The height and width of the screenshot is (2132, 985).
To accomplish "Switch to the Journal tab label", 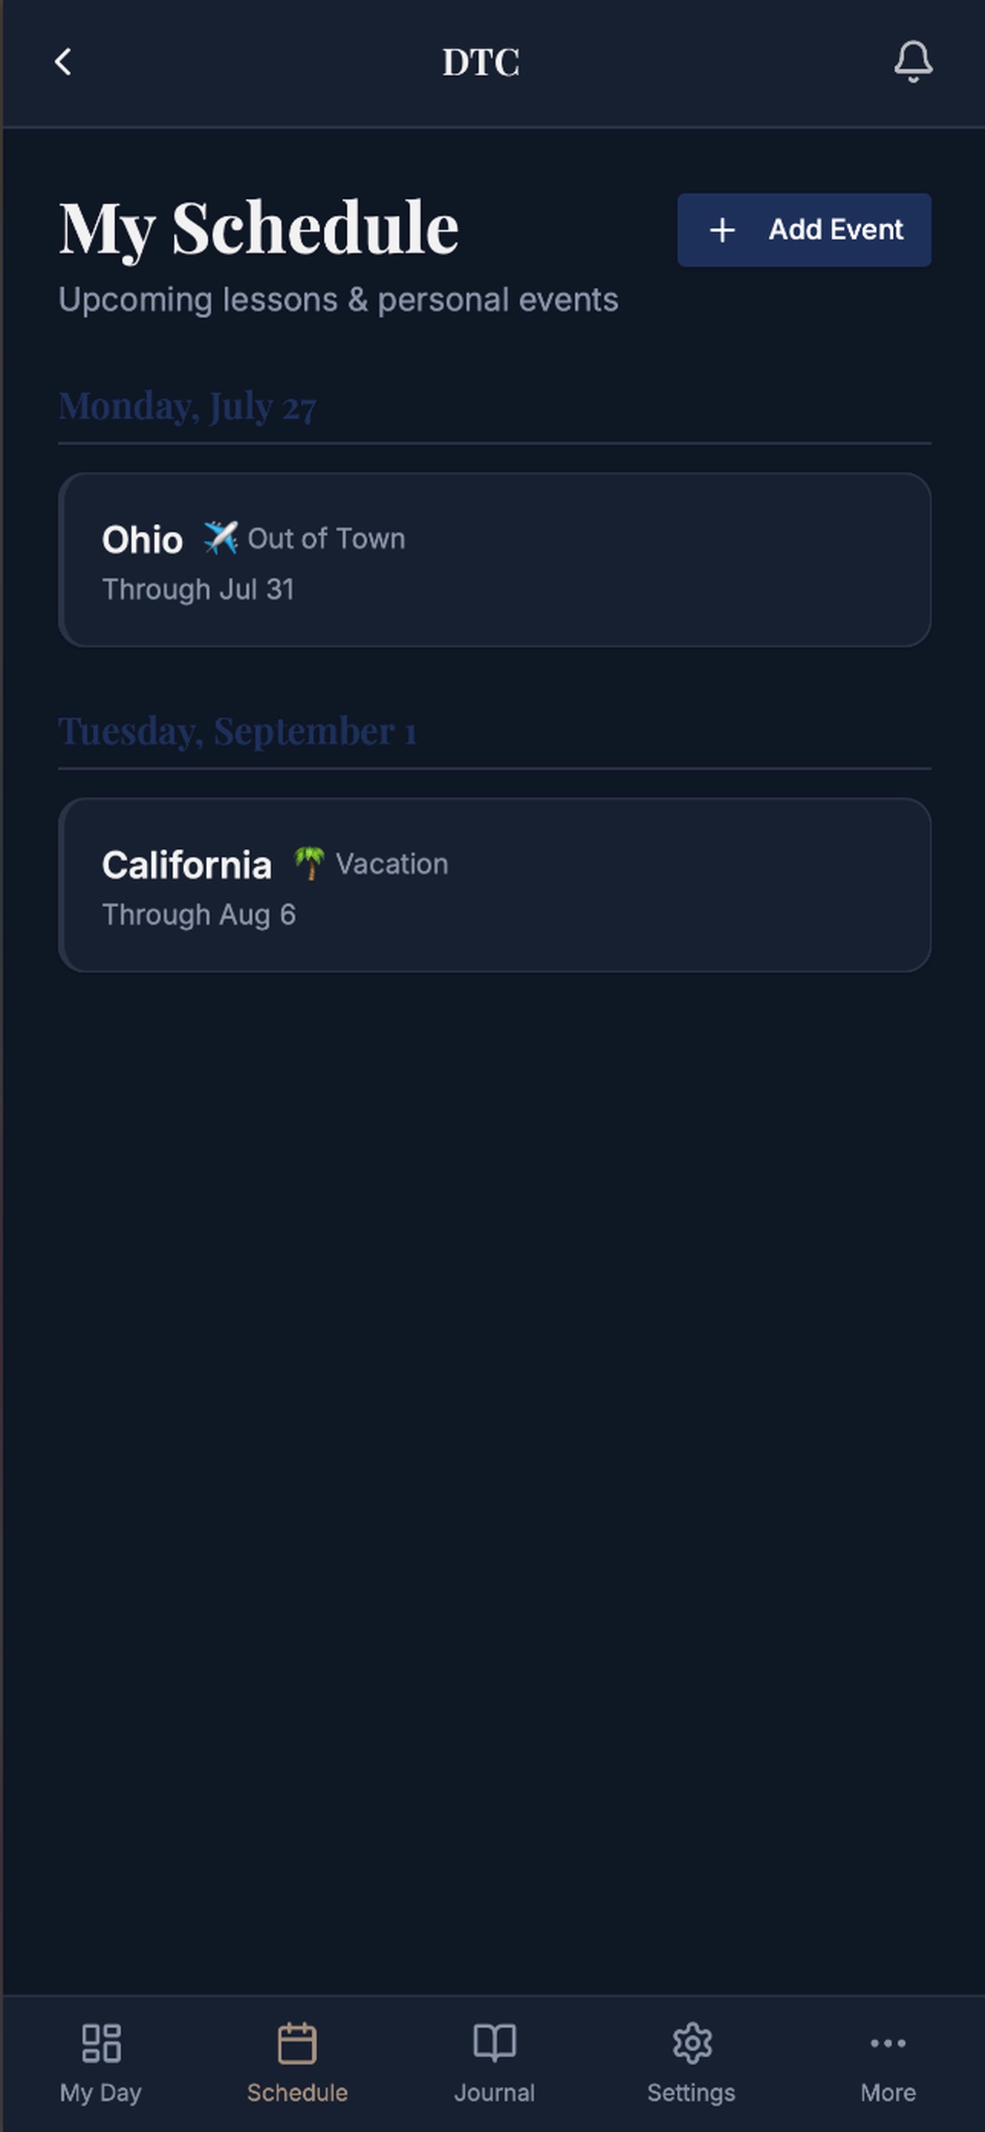I will click(495, 2093).
